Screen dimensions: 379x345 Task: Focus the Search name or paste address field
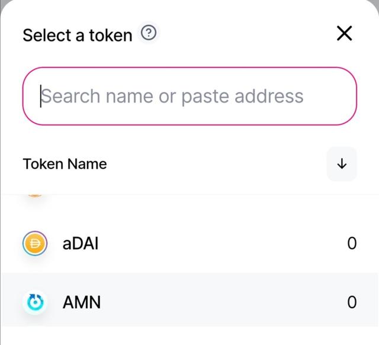click(189, 96)
